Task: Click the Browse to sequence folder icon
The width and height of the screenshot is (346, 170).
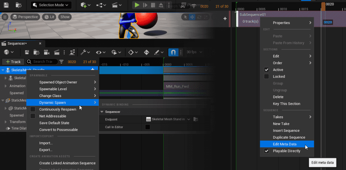Action: (36, 52)
